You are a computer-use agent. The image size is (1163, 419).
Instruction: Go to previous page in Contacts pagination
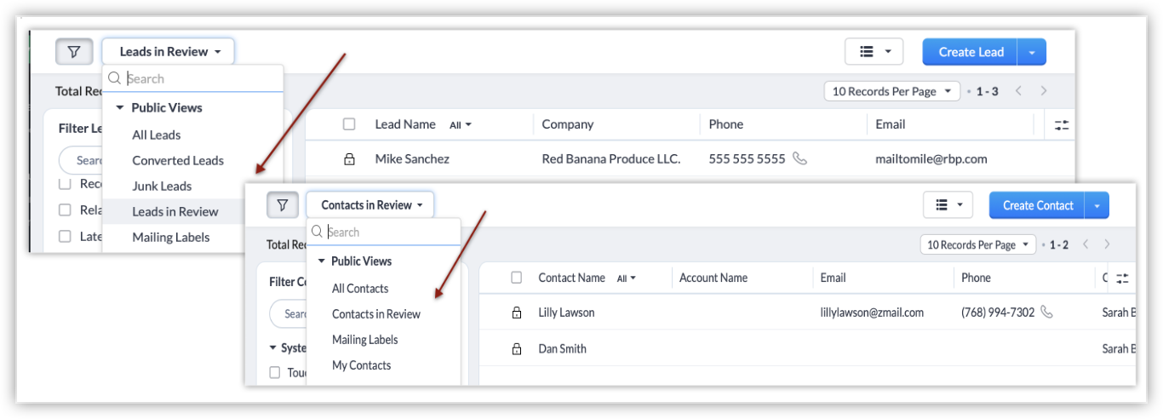(1086, 244)
